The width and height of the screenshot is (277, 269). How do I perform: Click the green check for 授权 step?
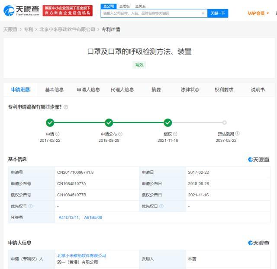[x=167, y=122]
